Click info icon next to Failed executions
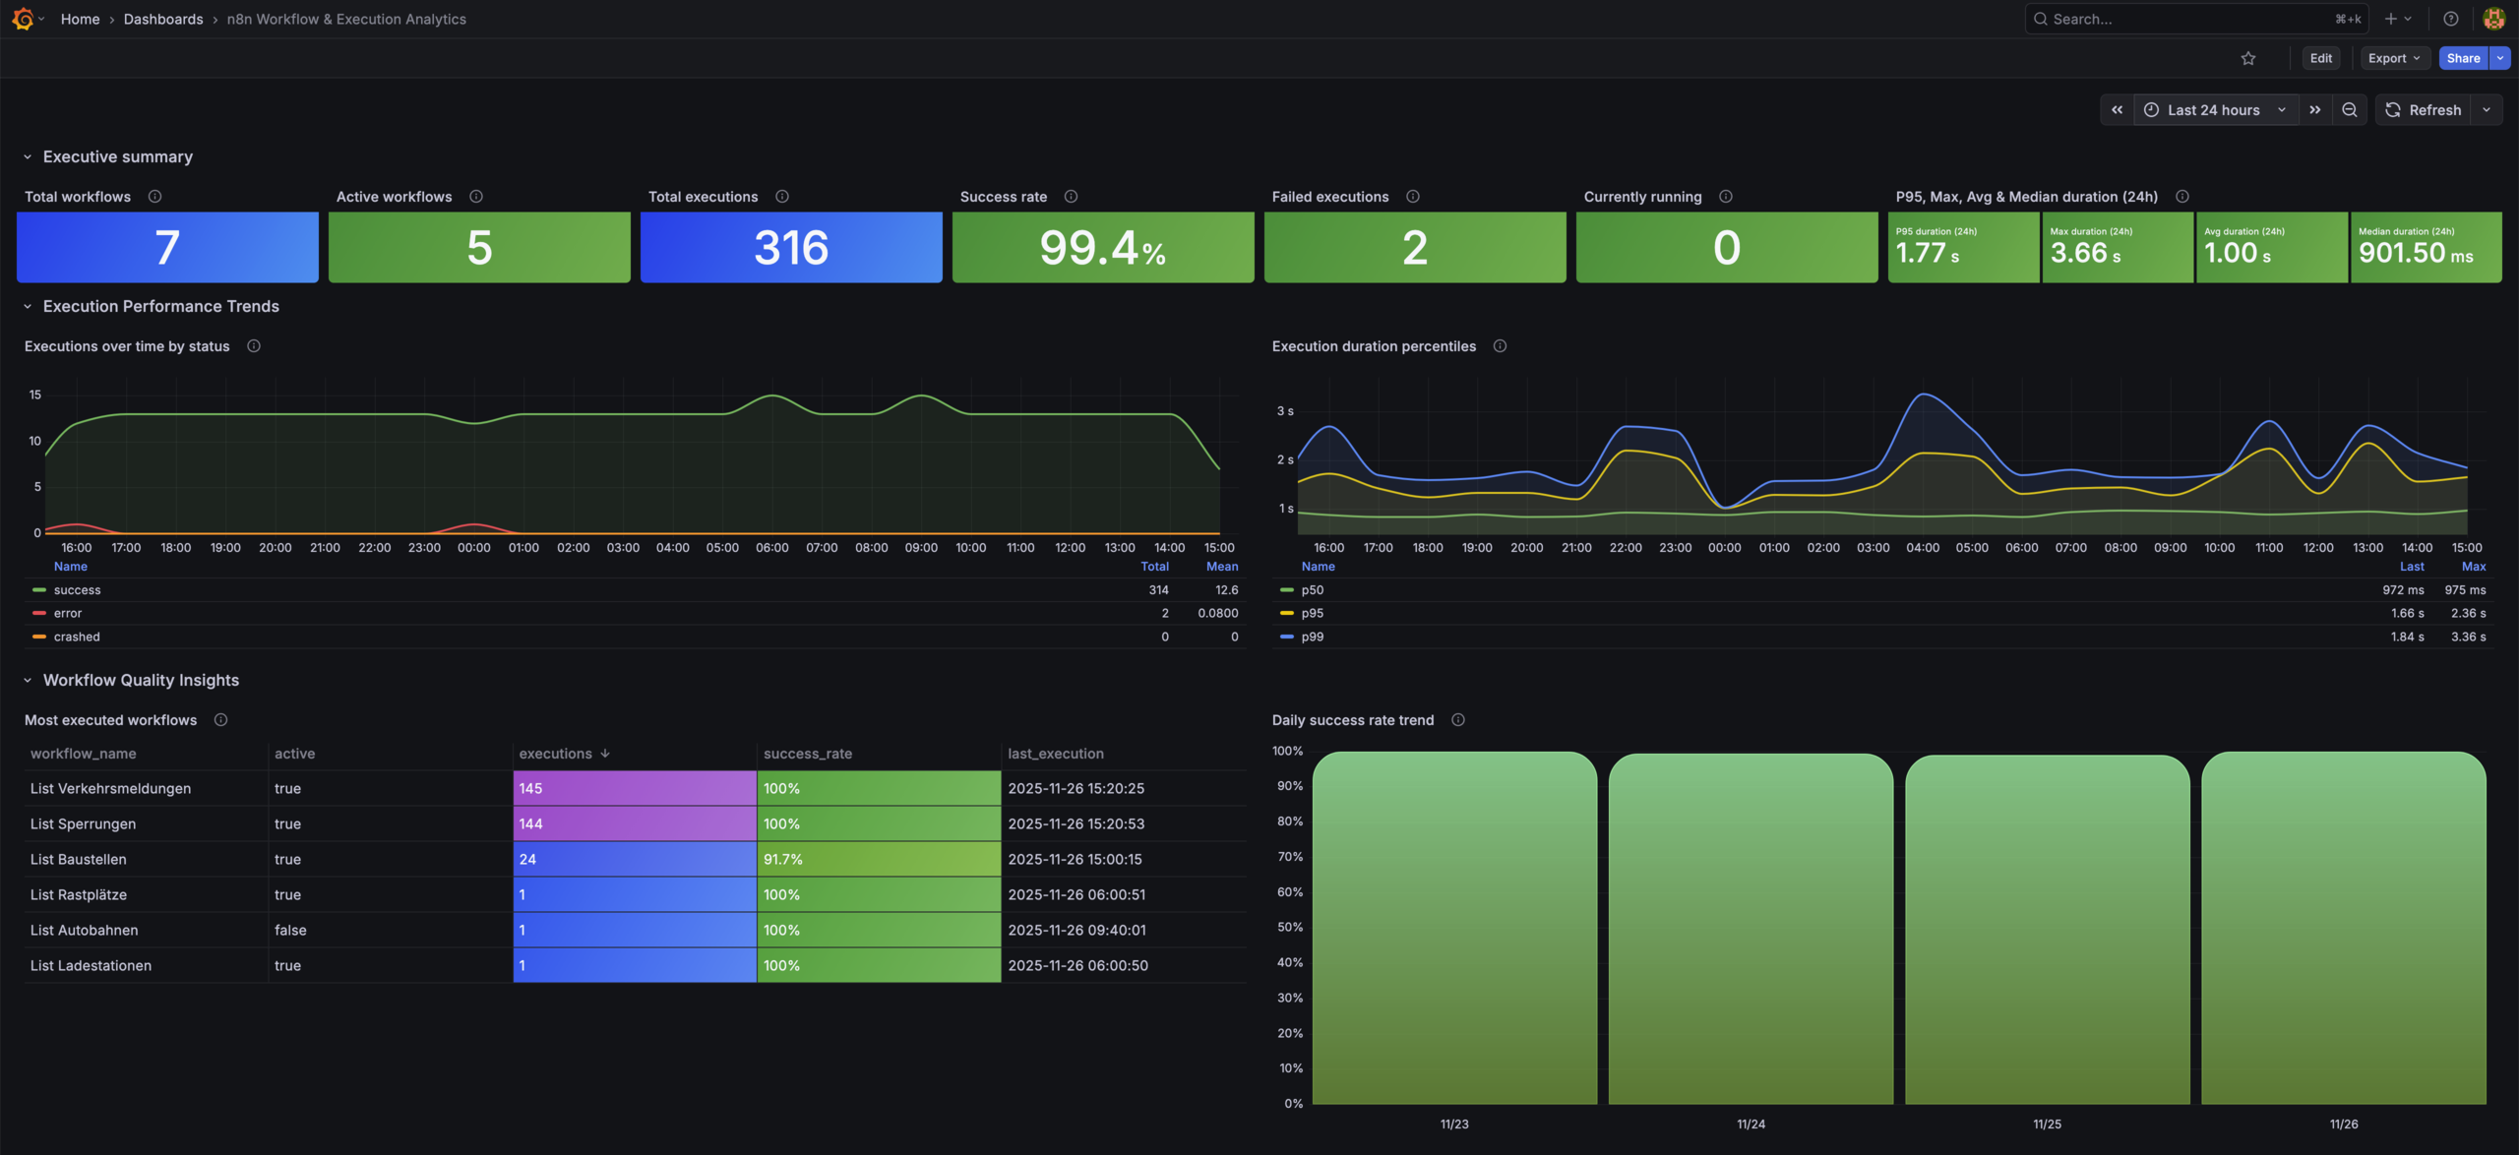 pyautogui.click(x=1413, y=197)
